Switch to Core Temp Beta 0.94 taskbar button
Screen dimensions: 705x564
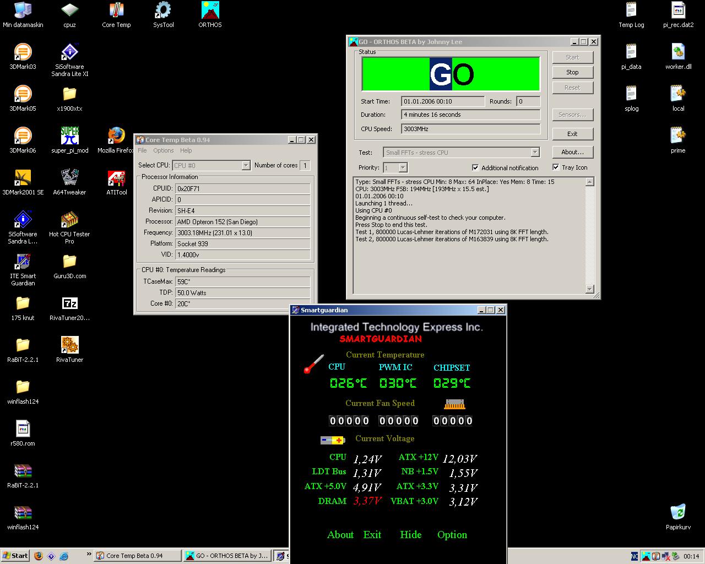click(x=137, y=556)
